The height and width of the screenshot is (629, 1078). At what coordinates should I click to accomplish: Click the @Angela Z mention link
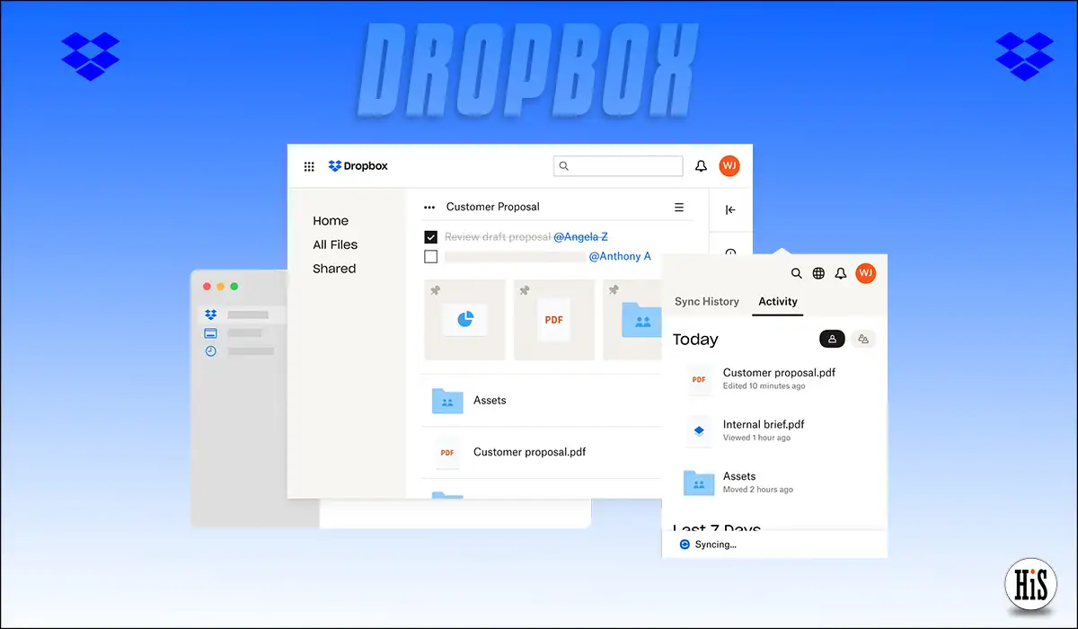(x=580, y=237)
